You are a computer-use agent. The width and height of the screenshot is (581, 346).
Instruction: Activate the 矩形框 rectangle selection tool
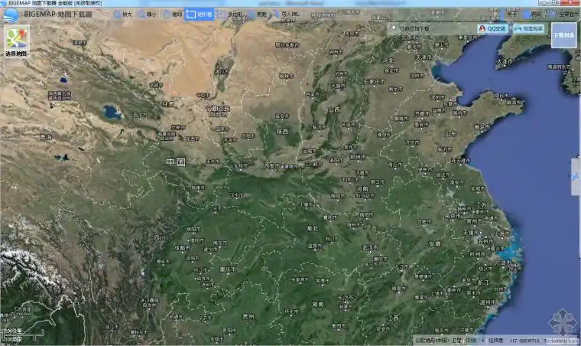(200, 14)
